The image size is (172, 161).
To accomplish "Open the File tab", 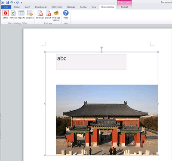I will 6,7.
